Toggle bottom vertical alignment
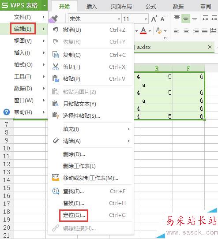 point(195,19)
